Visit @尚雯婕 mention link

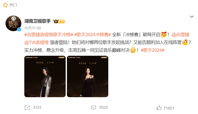180,35
